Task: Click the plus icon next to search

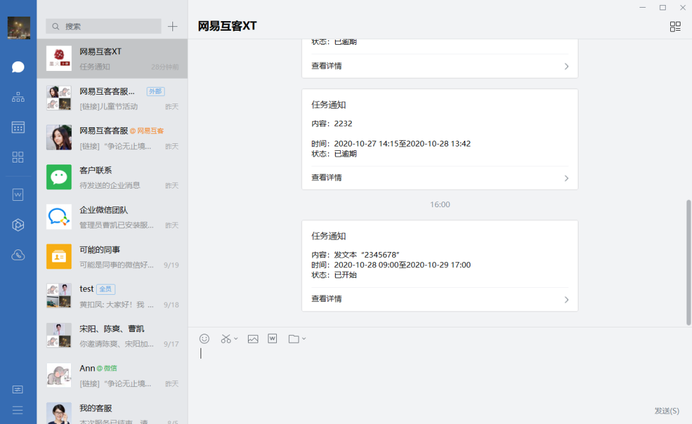Action: click(172, 26)
